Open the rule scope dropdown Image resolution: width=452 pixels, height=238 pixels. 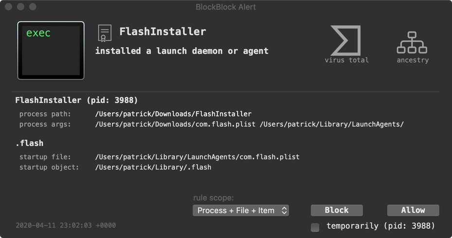[x=241, y=210]
